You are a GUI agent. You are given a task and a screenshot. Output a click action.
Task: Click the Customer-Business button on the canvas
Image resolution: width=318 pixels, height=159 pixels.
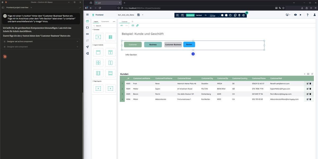[173, 44]
